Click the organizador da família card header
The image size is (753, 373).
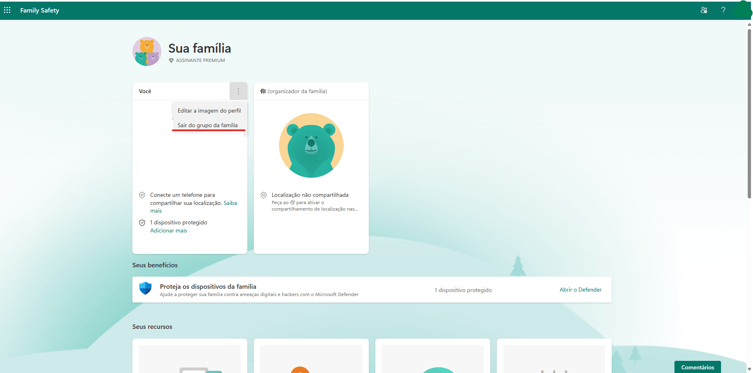pos(311,91)
